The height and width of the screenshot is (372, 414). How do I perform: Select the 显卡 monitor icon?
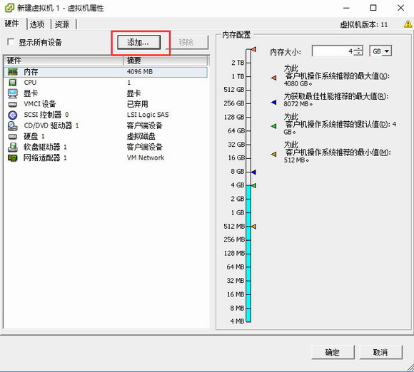pyautogui.click(x=12, y=93)
